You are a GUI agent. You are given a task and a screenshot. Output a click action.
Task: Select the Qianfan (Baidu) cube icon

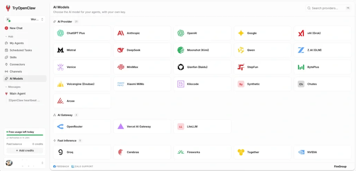[181, 67]
